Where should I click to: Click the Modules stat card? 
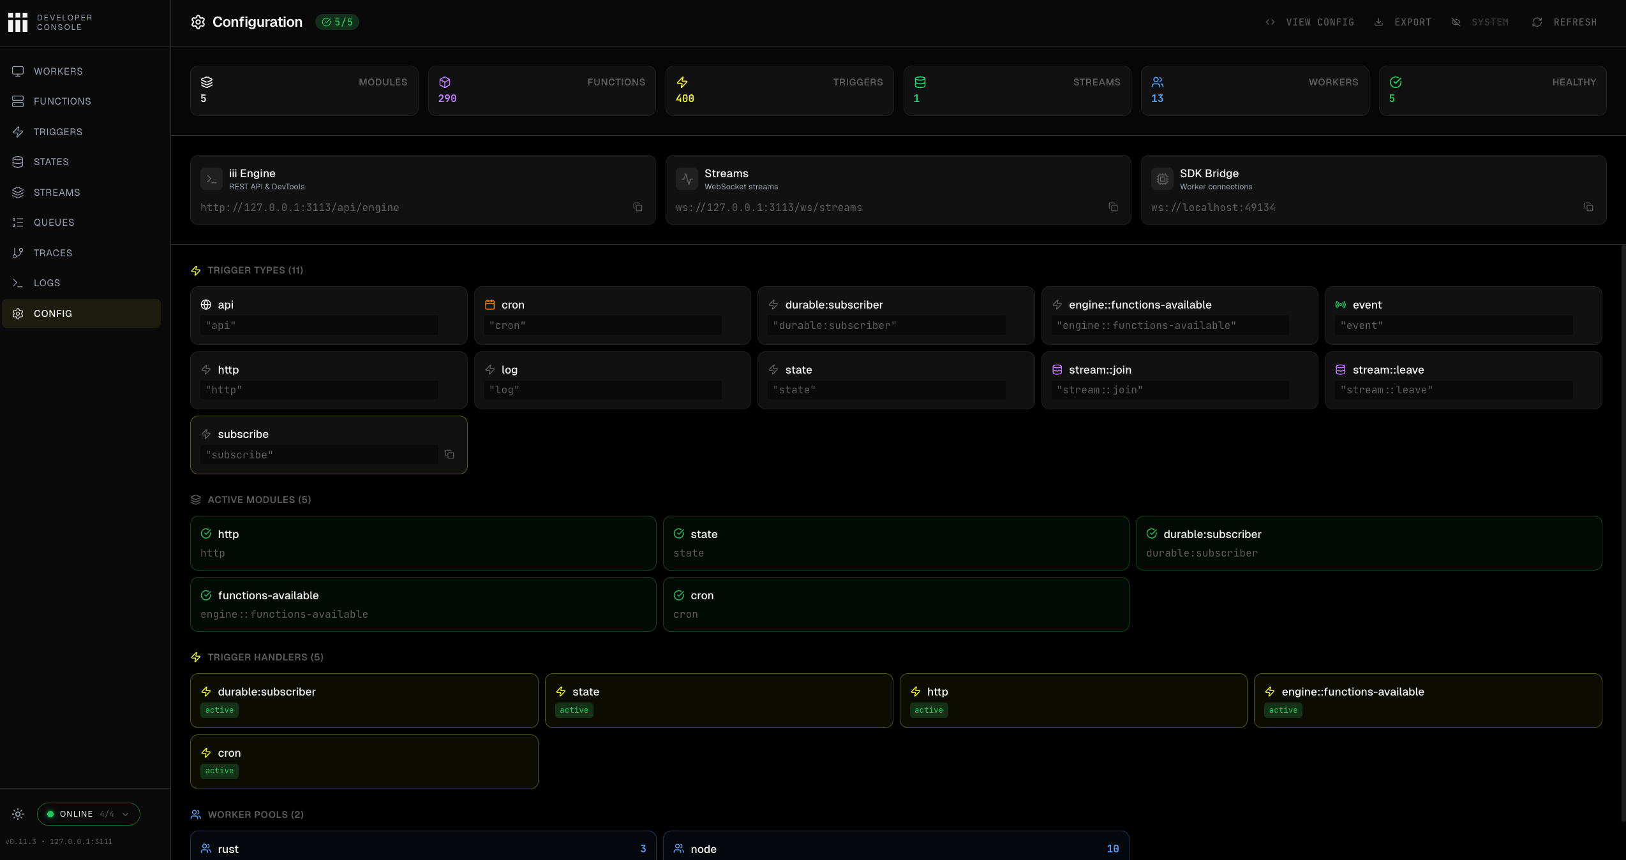[304, 91]
